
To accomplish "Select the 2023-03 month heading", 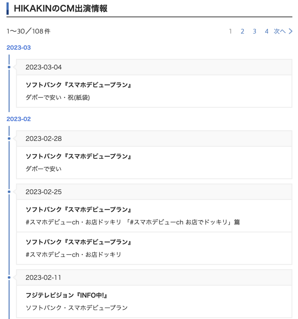I will tap(18, 48).
